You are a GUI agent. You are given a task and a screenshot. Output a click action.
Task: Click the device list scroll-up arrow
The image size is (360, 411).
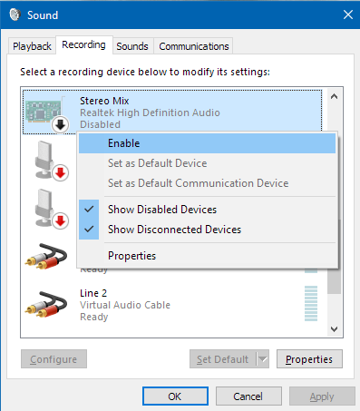(334, 97)
